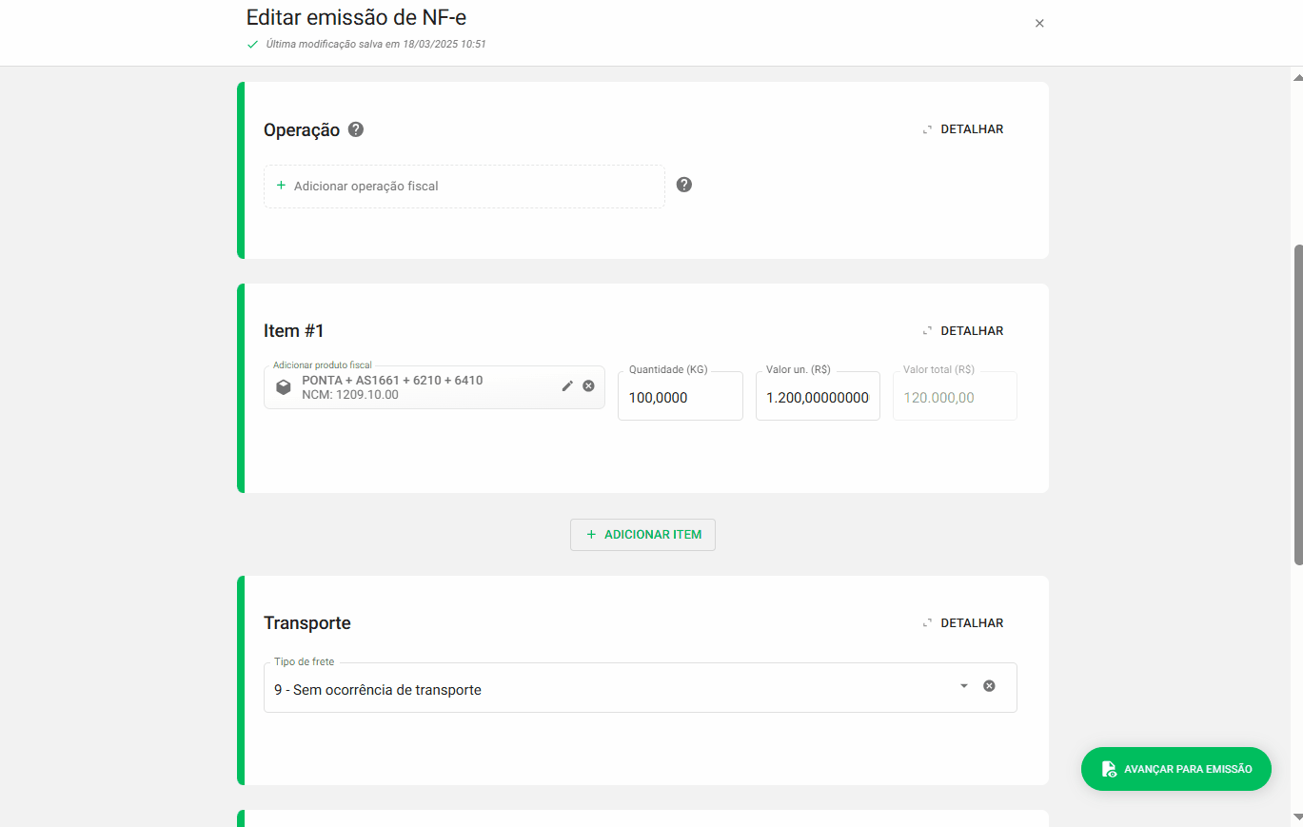Edit the fiscal product with pencil icon
Viewport: 1303px width, 827px height.
click(567, 385)
